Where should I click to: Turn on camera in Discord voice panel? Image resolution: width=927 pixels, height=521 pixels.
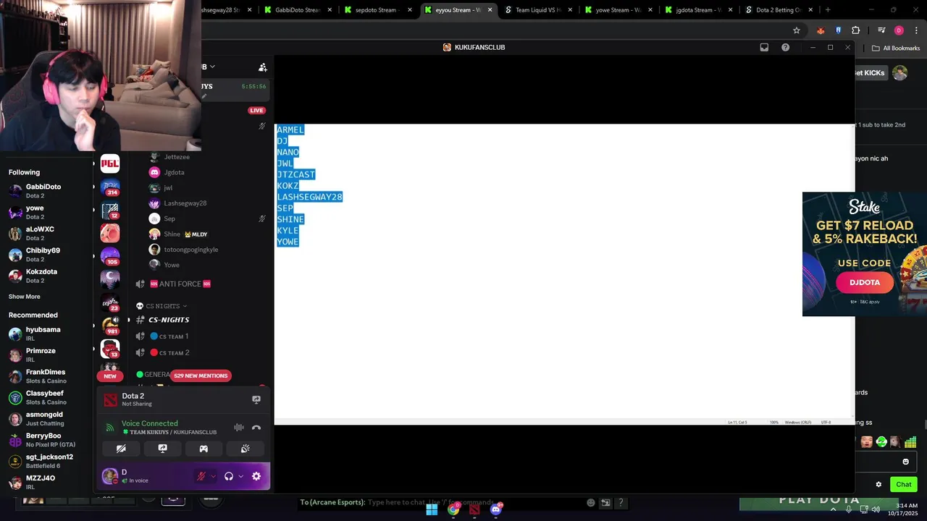coord(121,449)
